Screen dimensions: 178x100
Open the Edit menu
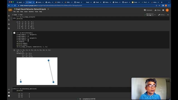click(x=18, y=12)
